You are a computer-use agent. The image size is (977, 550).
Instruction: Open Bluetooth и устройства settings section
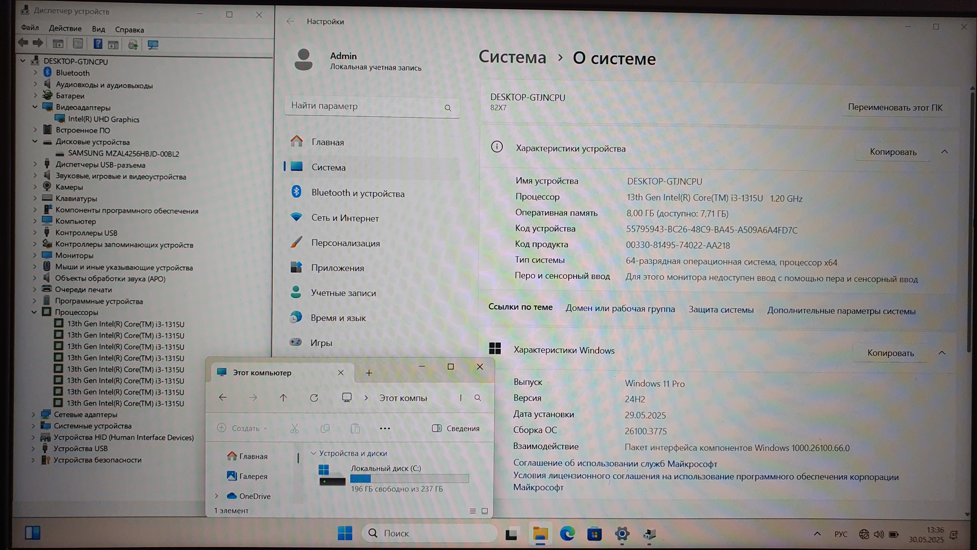pos(357,193)
